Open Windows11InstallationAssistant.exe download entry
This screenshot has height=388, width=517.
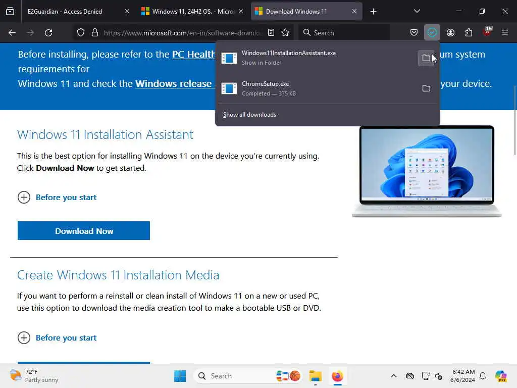click(317, 58)
